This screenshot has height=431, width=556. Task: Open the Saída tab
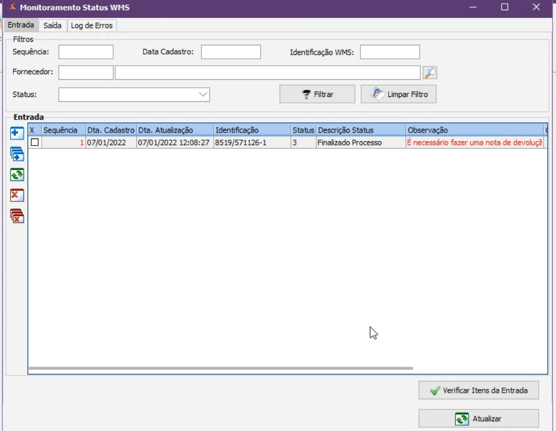coord(52,25)
